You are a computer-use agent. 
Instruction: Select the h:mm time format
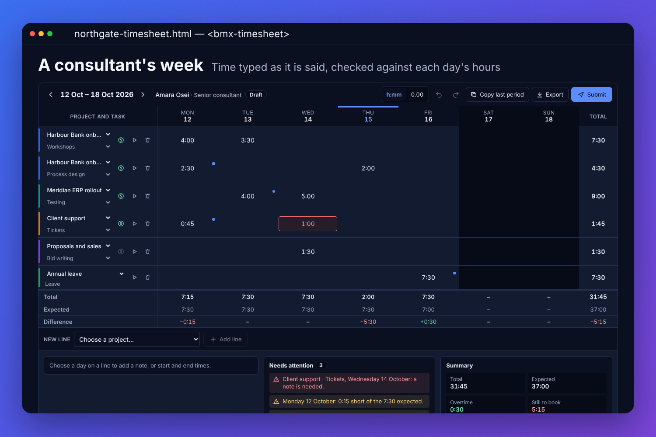(x=394, y=95)
